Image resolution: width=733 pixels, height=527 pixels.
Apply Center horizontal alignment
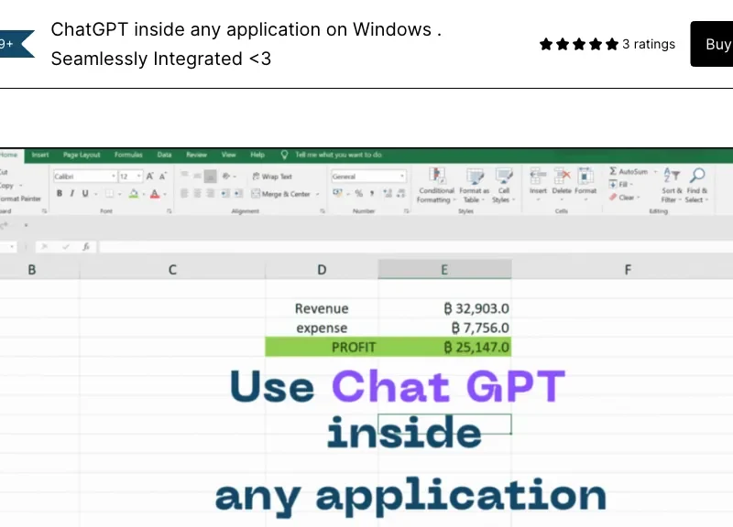point(197,193)
